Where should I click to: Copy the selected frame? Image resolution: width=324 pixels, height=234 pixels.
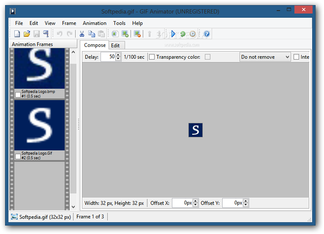(92, 34)
